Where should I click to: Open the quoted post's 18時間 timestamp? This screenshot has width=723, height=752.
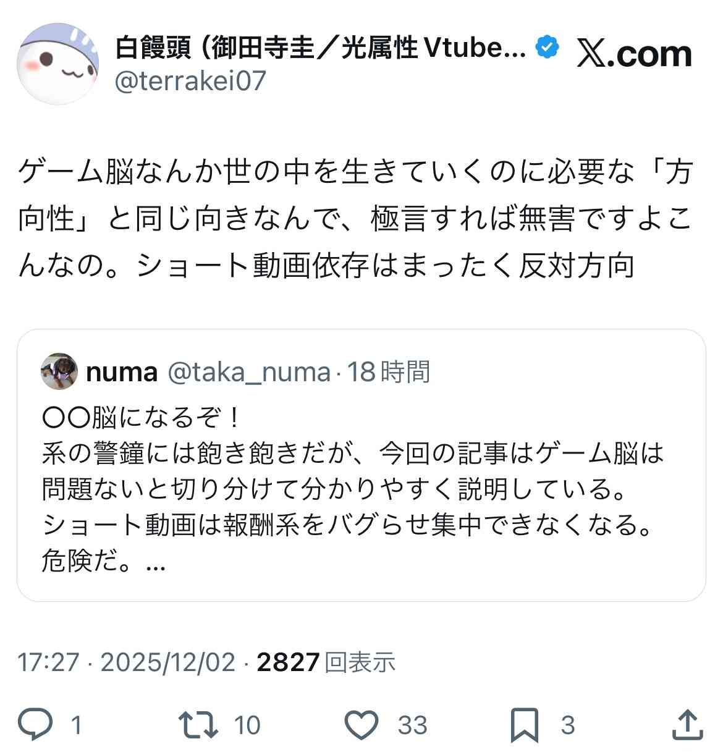(389, 372)
